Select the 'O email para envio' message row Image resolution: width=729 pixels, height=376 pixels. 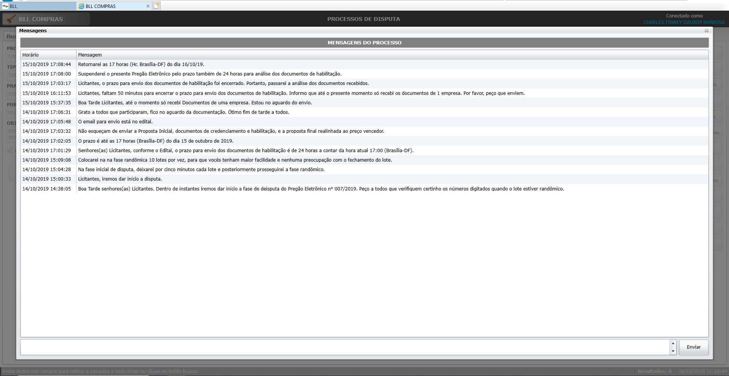coord(115,122)
